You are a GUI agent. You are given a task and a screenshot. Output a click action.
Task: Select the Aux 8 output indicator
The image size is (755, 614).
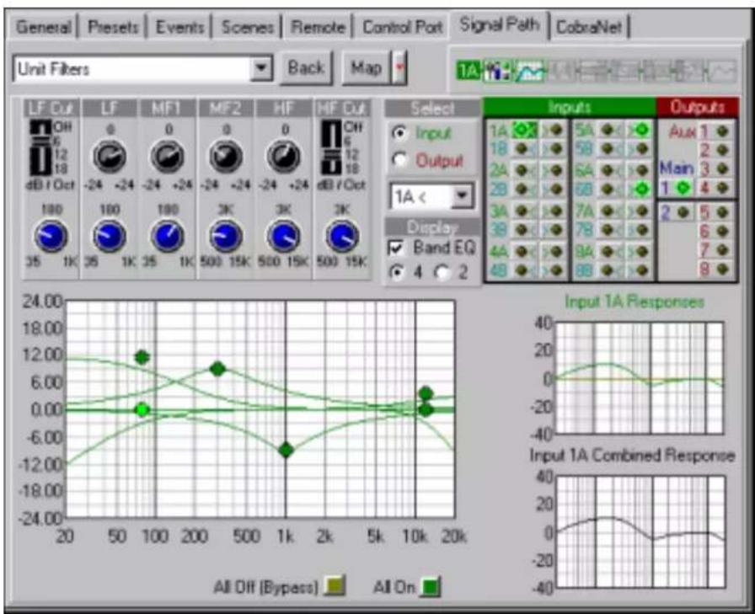coord(722,269)
